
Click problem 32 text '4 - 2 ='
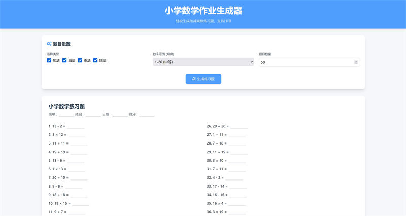[218, 177]
